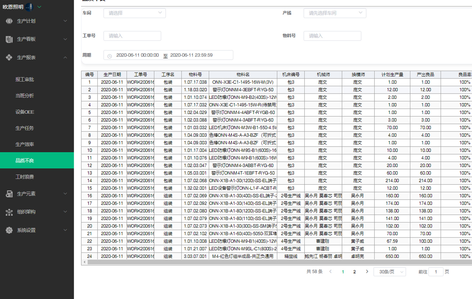Click the 生产看板 sidebar icon
The height and width of the screenshot is (299, 472).
(x=9, y=39)
